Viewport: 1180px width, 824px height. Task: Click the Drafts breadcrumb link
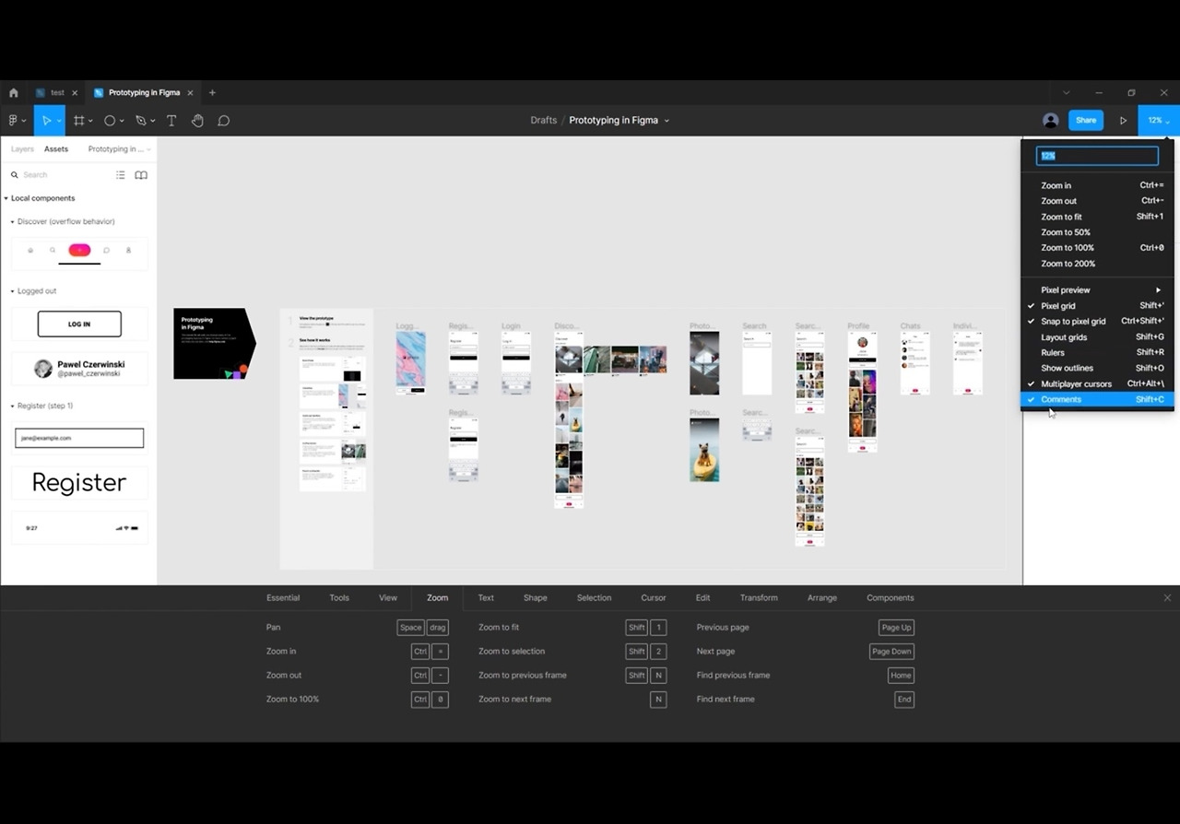click(x=544, y=121)
